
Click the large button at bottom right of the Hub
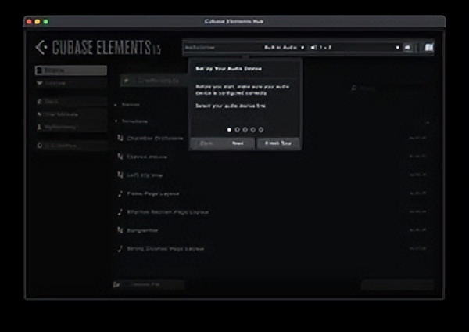(398, 285)
